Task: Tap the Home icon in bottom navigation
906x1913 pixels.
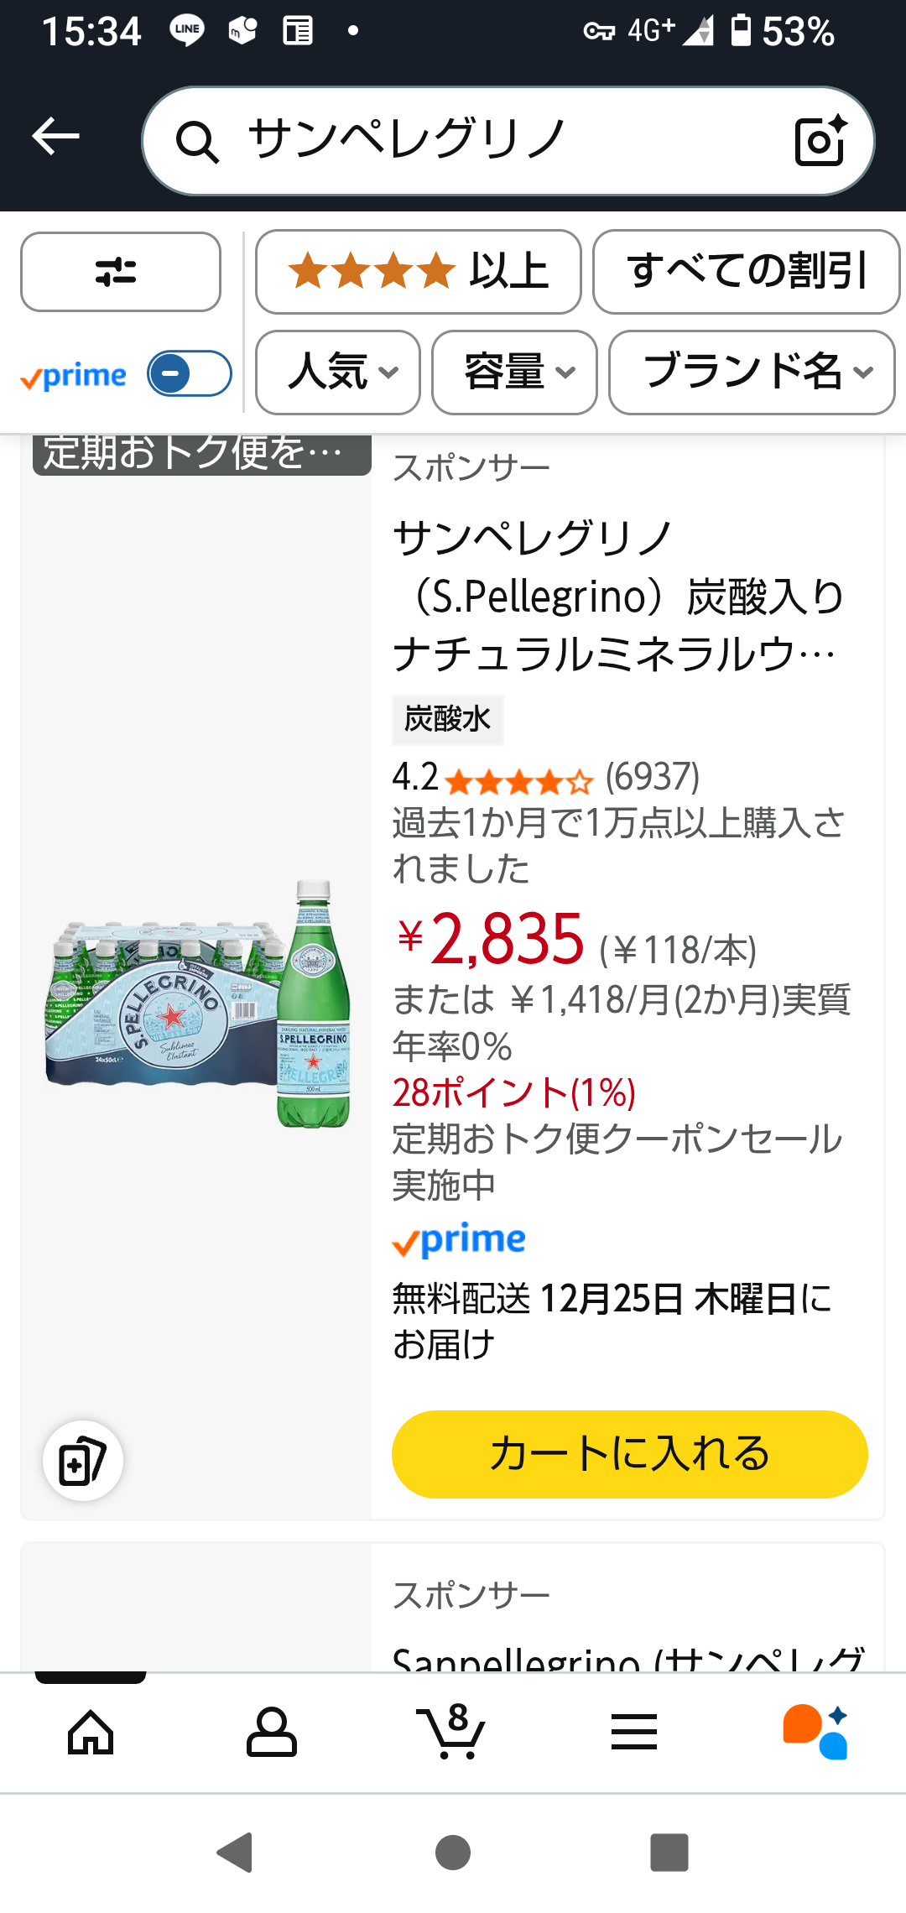Action: coord(91,1732)
